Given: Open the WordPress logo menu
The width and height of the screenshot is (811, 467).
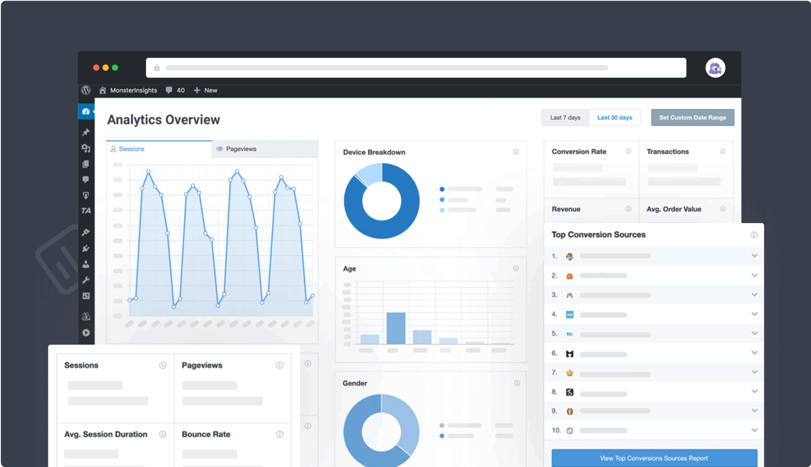Looking at the screenshot, I should [x=86, y=90].
